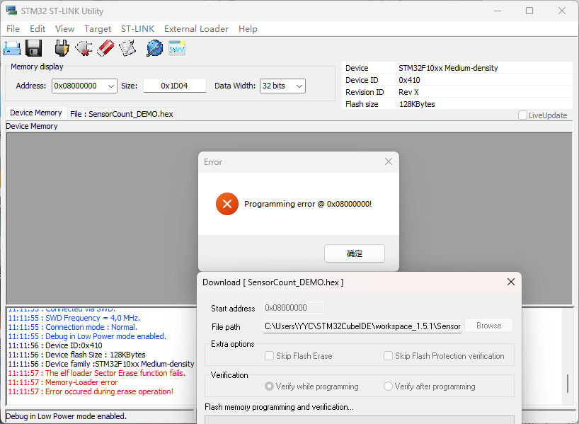Toggle the LiveUpdate checkbox
This screenshot has height=424, width=579.
(522, 115)
